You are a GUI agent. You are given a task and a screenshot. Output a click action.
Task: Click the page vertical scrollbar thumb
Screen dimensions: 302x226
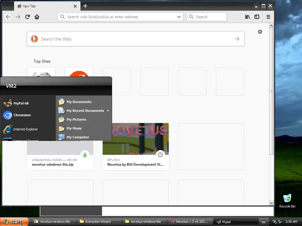(271, 91)
